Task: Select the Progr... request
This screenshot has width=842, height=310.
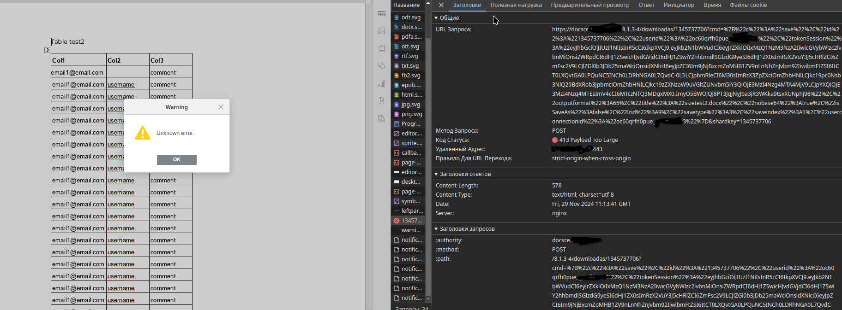Action: 408,124
